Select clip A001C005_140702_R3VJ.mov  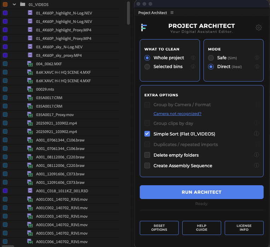pyautogui.click(x=62, y=233)
